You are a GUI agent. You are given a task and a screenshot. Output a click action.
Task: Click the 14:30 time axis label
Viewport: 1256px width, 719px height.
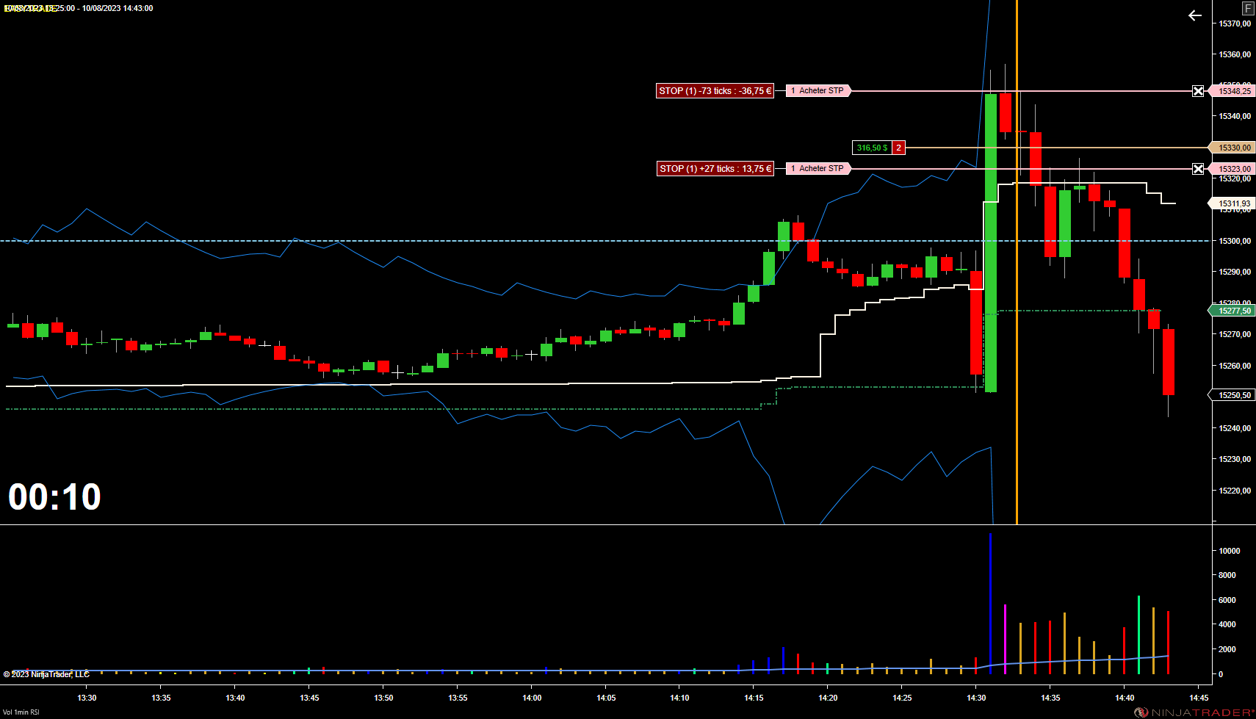976,698
